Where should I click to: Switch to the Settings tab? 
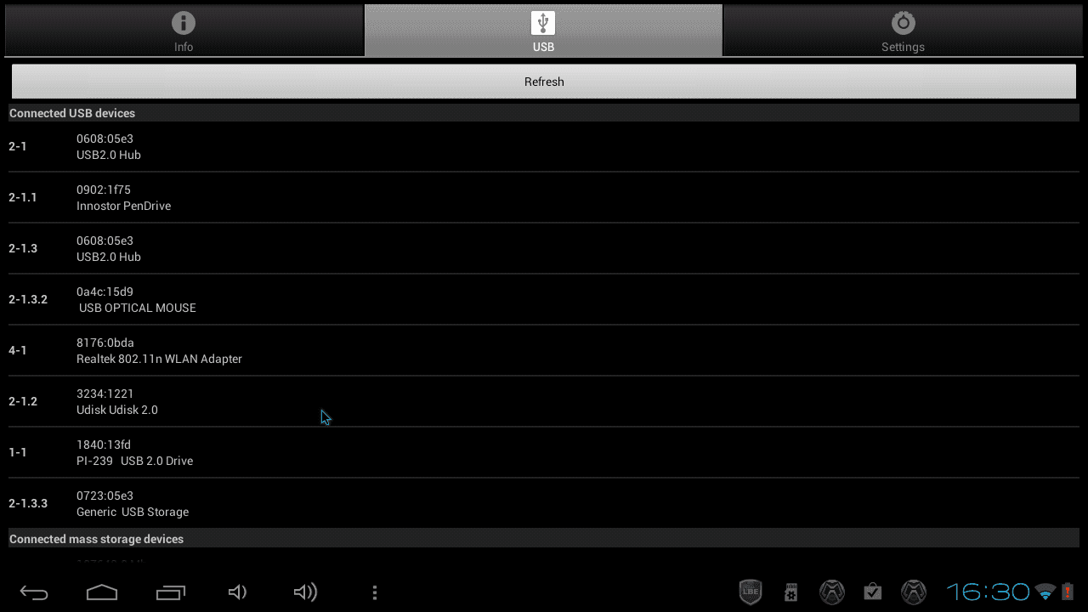pyautogui.click(x=903, y=31)
